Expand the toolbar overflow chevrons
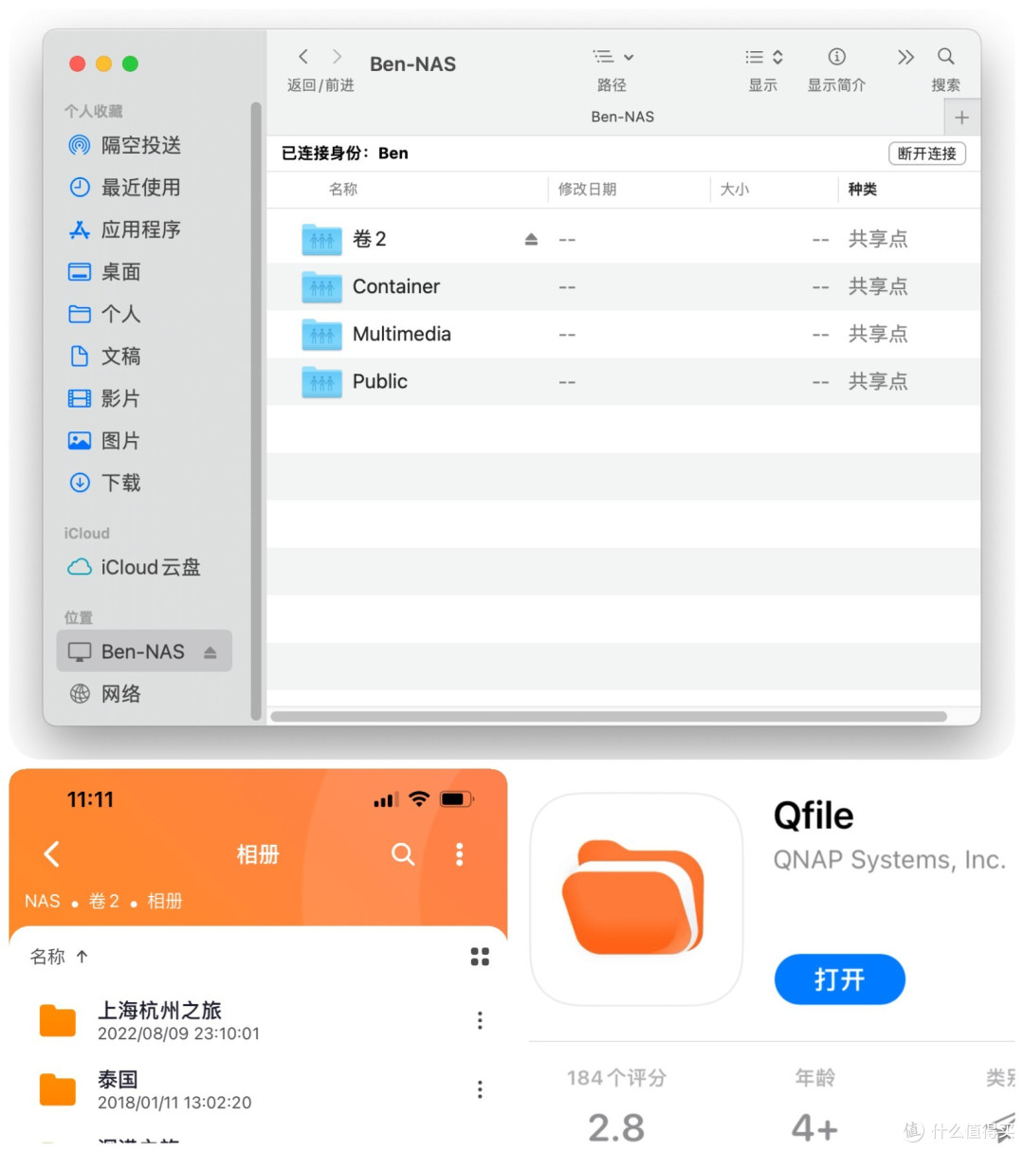1024x1152 pixels. (x=905, y=57)
